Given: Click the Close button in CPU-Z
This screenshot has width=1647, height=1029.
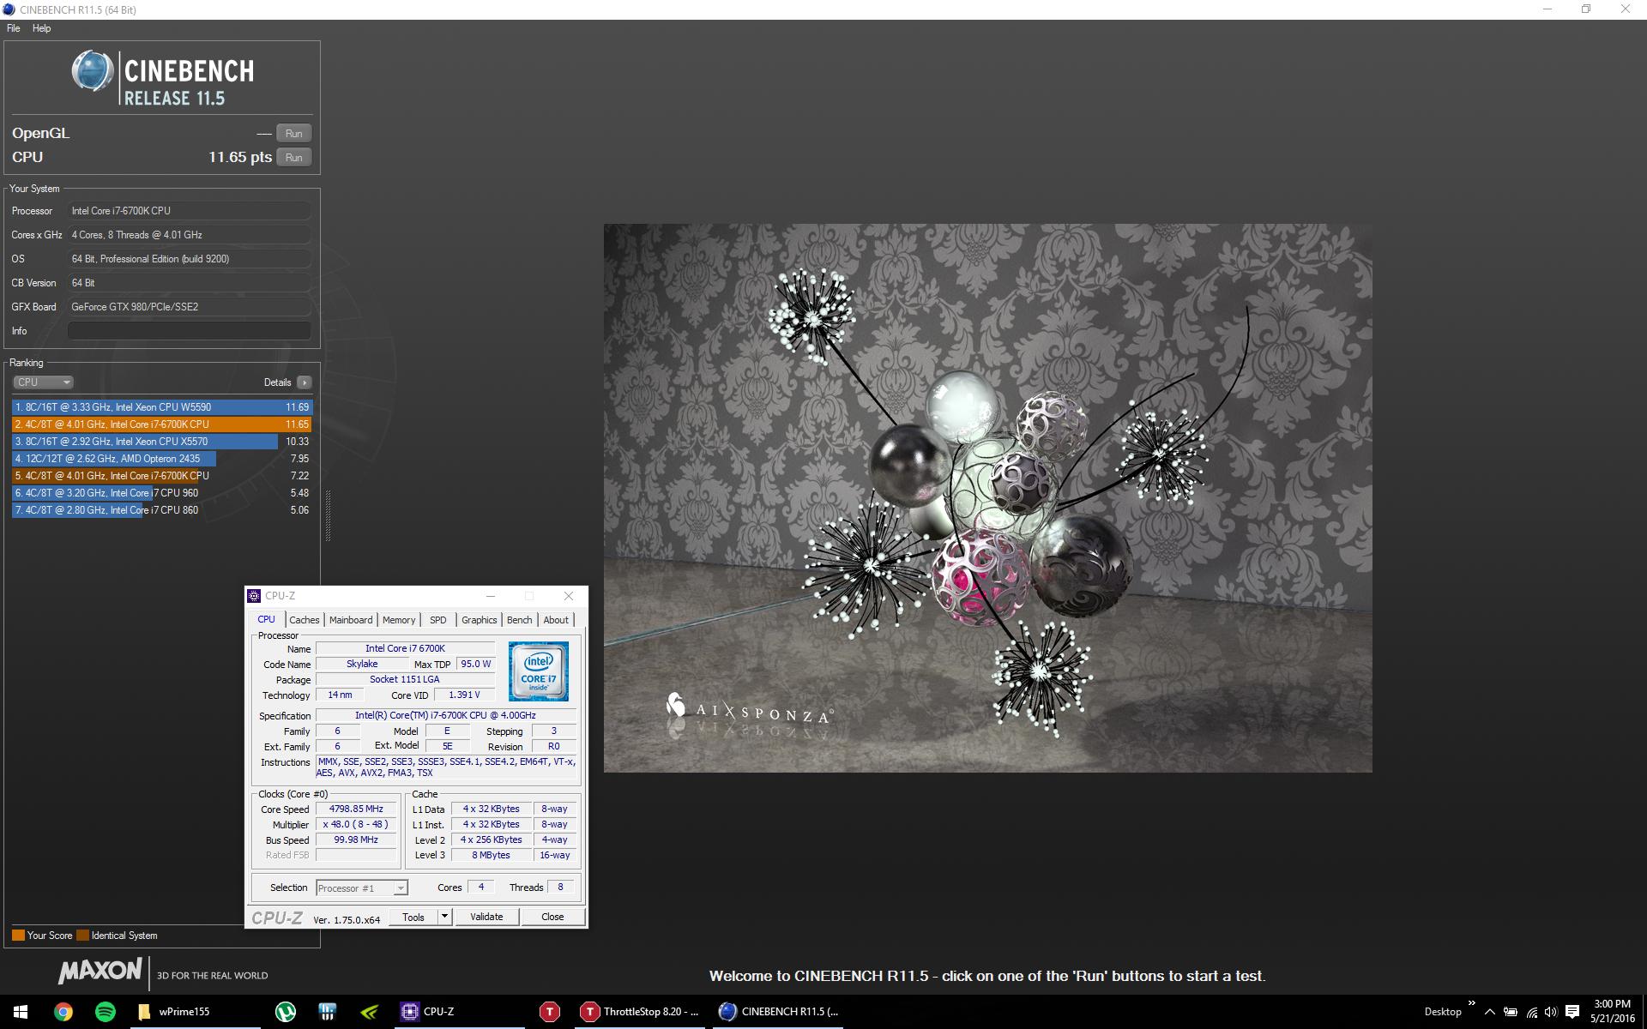Looking at the screenshot, I should pos(552,917).
